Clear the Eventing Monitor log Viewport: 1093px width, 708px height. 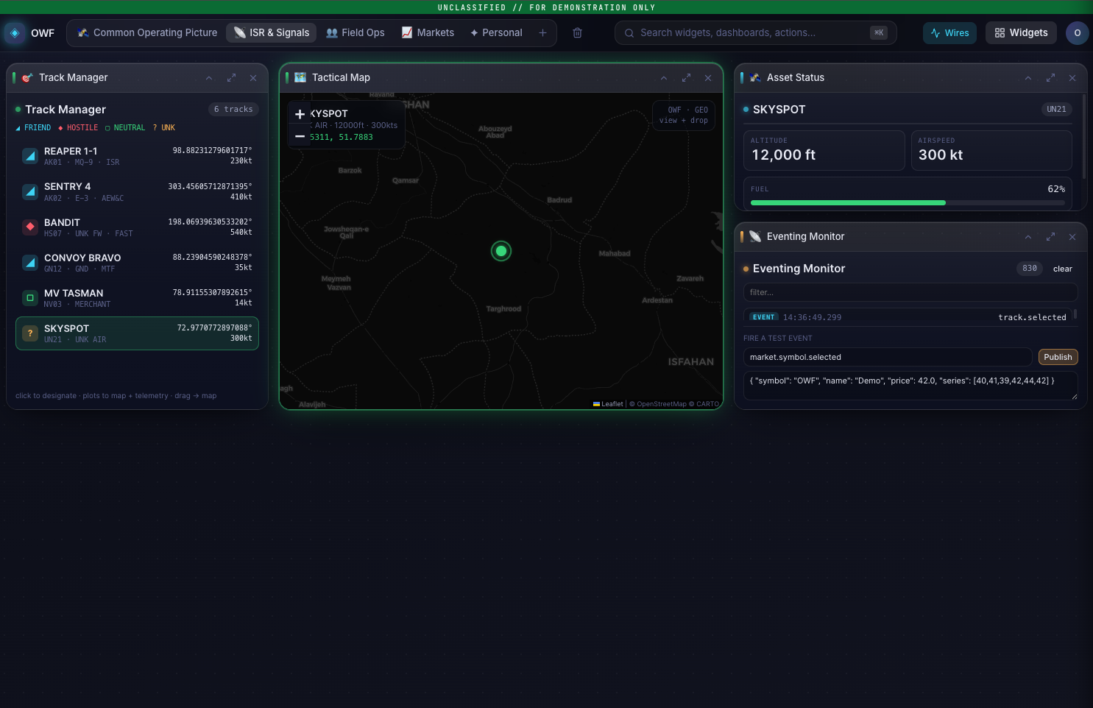pyautogui.click(x=1062, y=269)
